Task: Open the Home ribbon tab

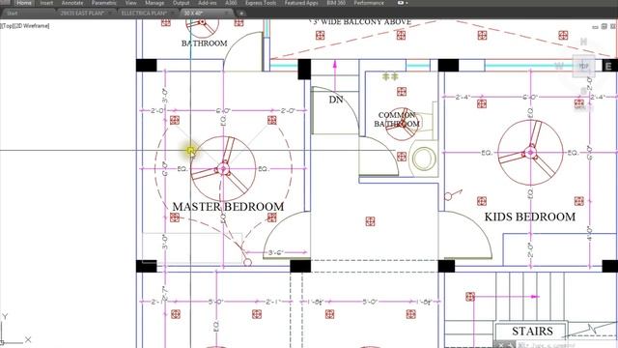Action: tap(24, 3)
